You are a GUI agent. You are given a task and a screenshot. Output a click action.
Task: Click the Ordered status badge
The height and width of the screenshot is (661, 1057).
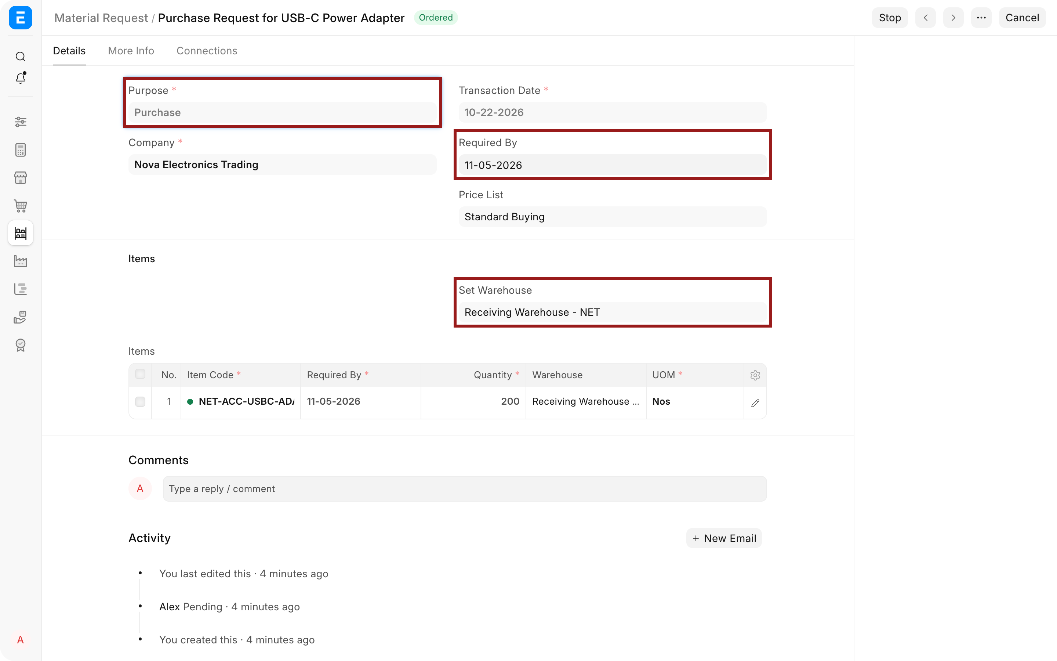coord(436,18)
